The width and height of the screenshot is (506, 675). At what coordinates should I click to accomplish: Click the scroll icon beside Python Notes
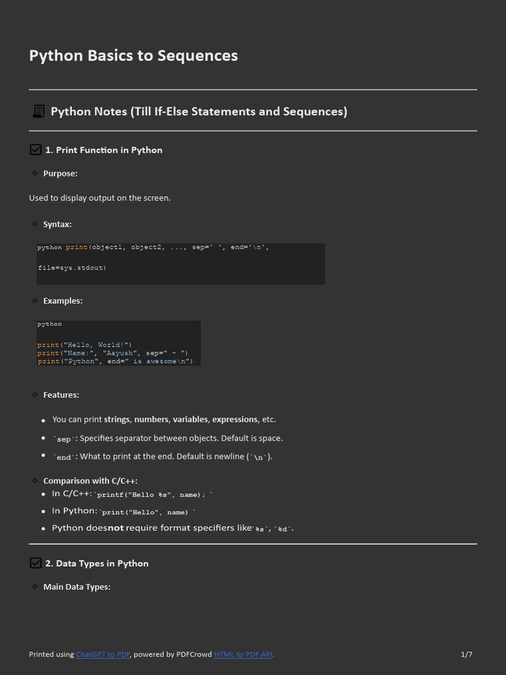(x=38, y=111)
